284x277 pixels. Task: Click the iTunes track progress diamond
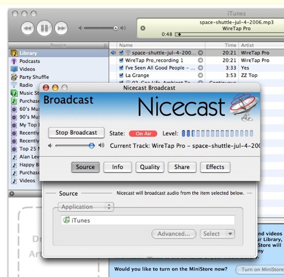point(179,34)
